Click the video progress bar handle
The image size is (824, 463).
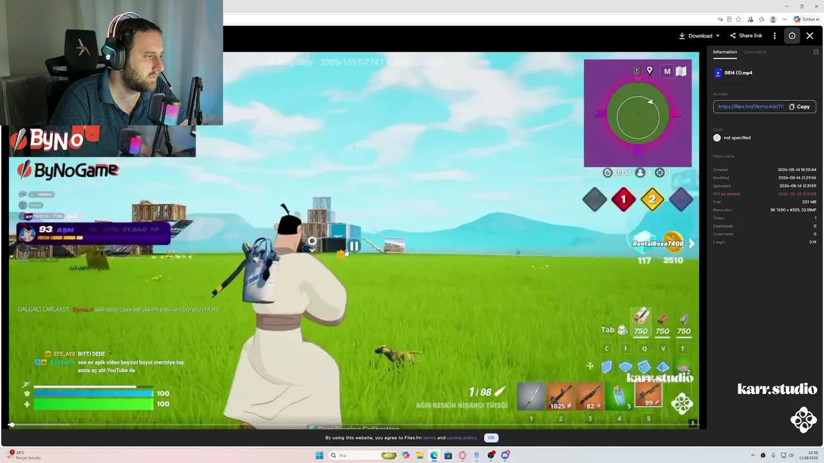12,424
